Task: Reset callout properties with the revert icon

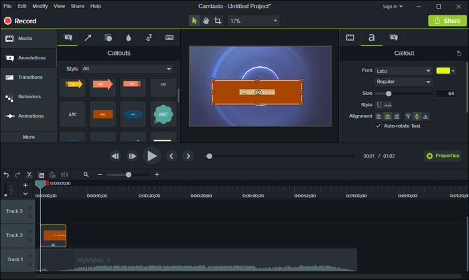Action: tap(459, 53)
